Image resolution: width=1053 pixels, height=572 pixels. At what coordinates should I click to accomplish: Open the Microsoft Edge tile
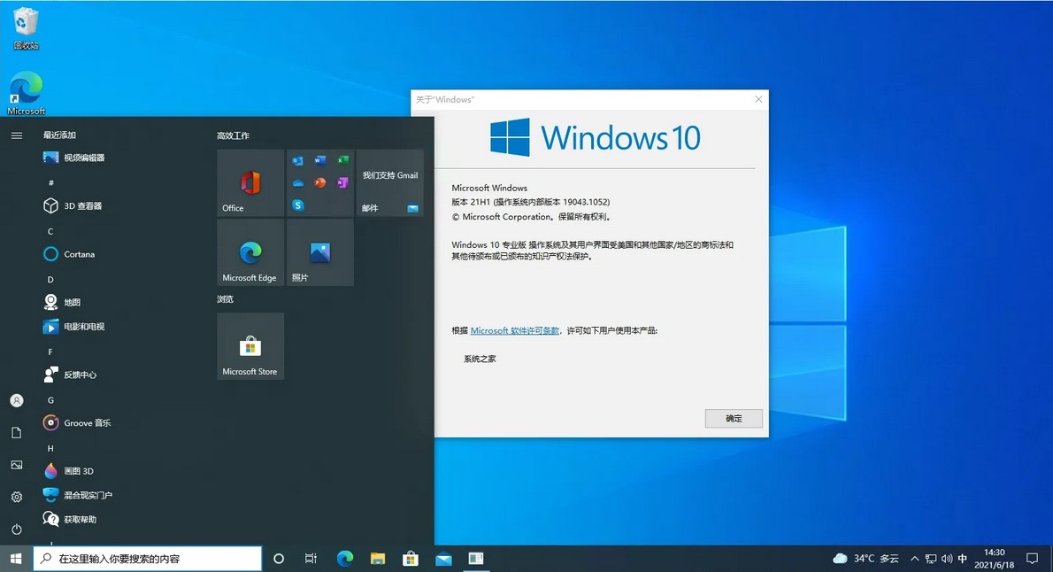[x=250, y=252]
